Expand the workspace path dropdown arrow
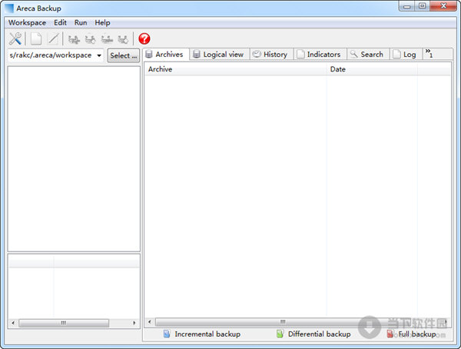This screenshot has width=461, height=349. (99, 55)
